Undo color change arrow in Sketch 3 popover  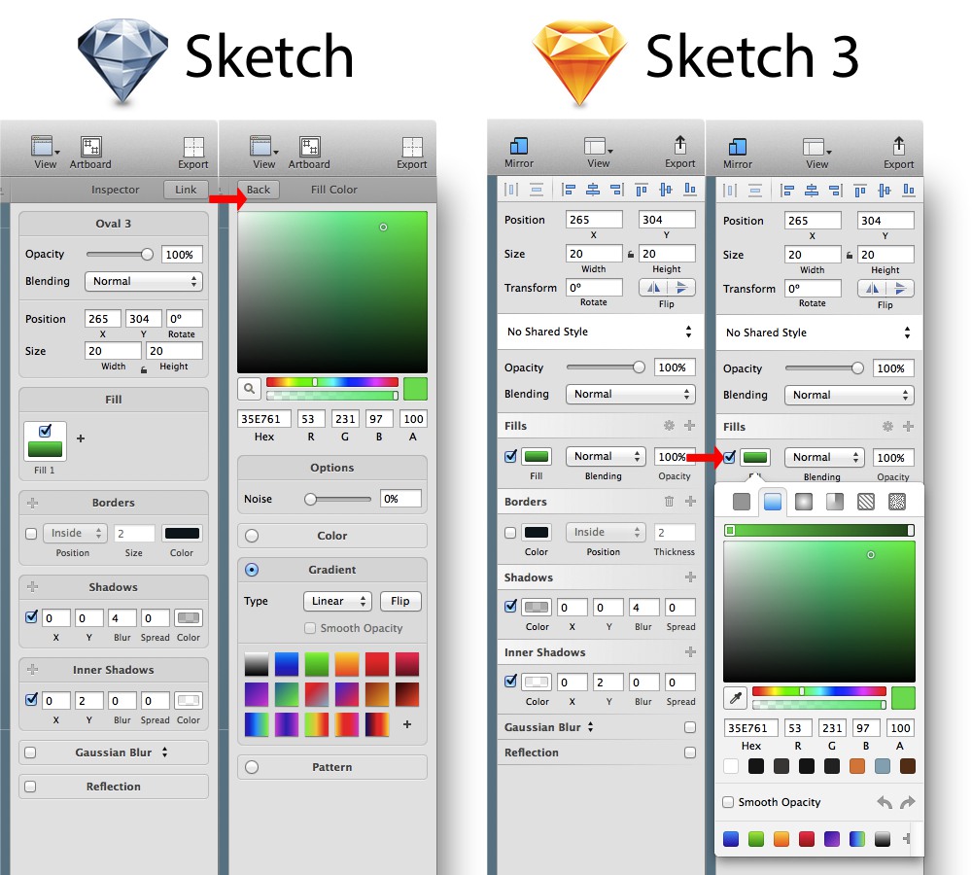coord(885,802)
